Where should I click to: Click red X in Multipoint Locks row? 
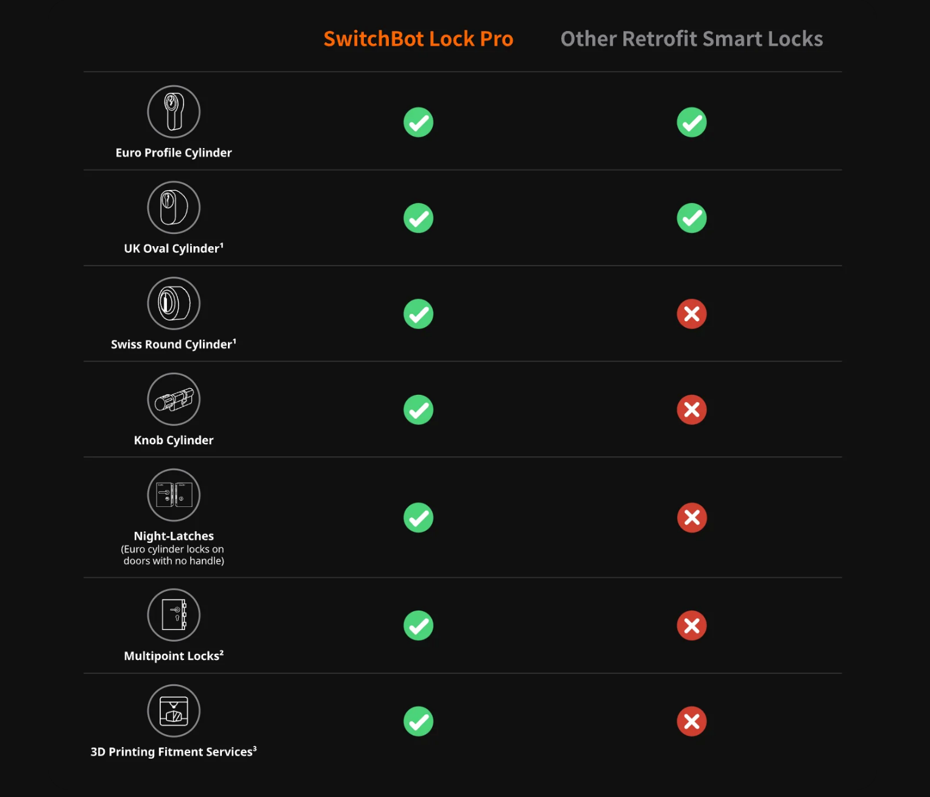click(x=692, y=626)
